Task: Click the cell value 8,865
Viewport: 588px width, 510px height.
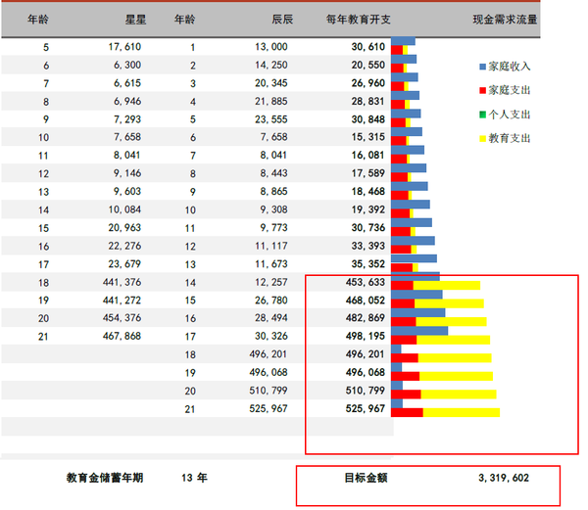Action: point(273,191)
